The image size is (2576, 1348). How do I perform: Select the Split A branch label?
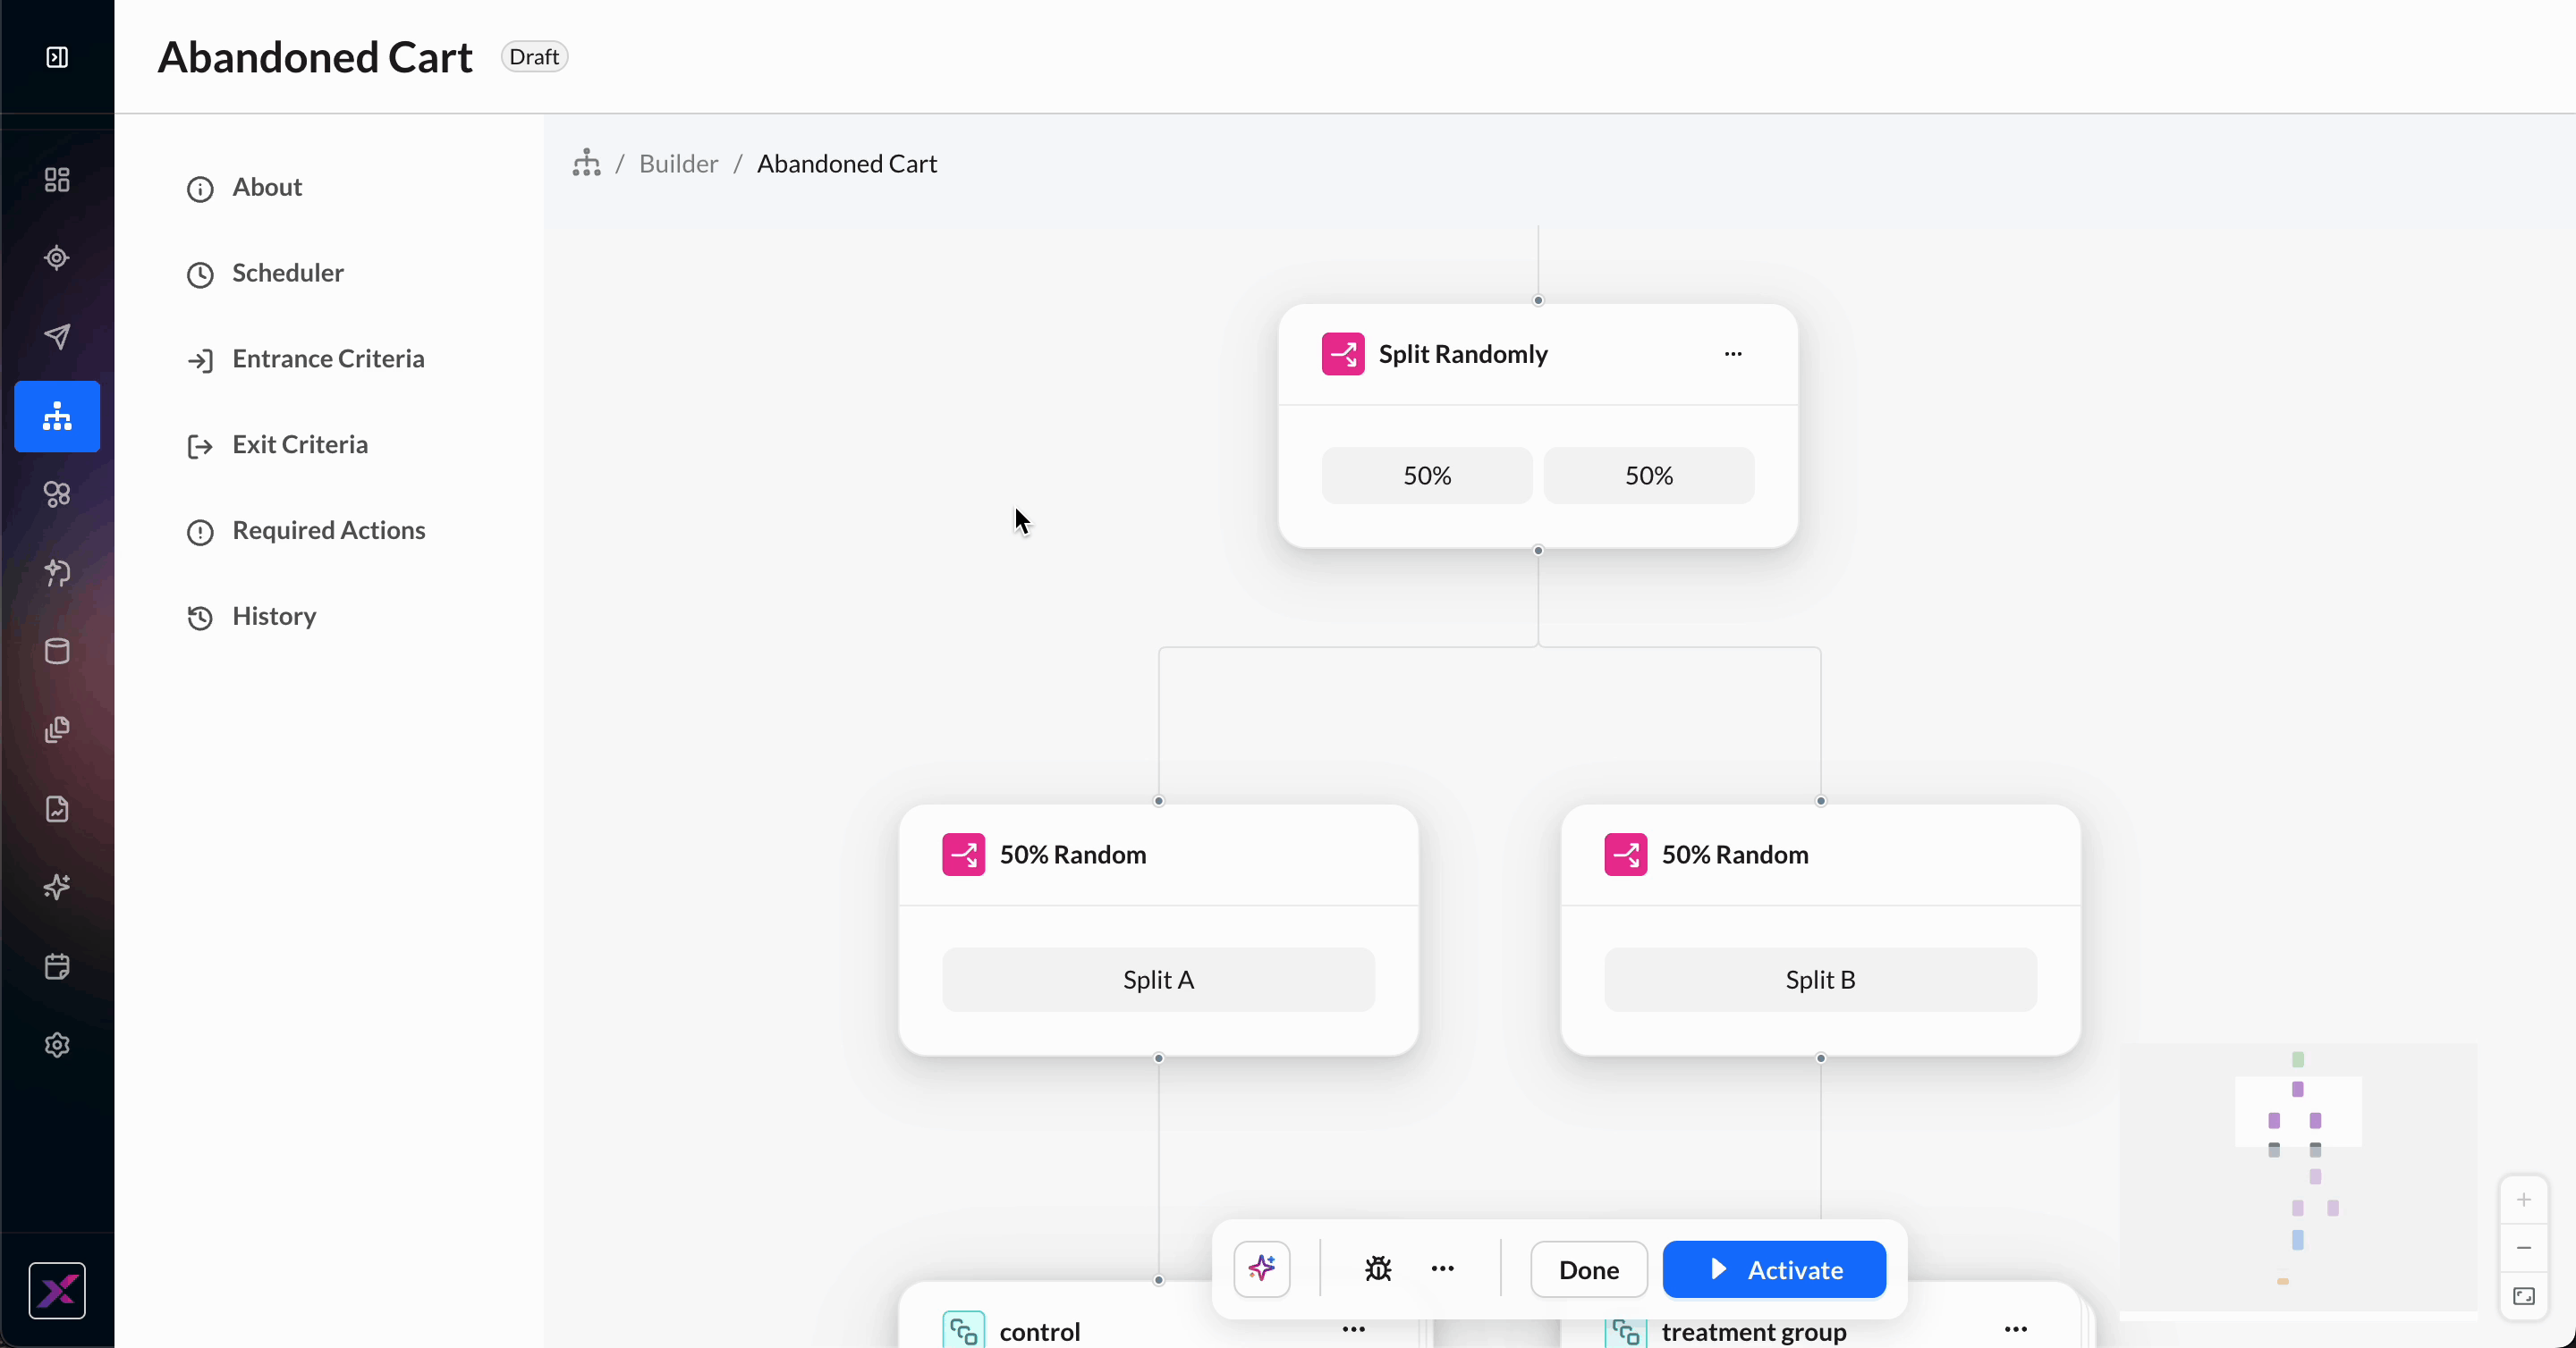pos(1159,981)
